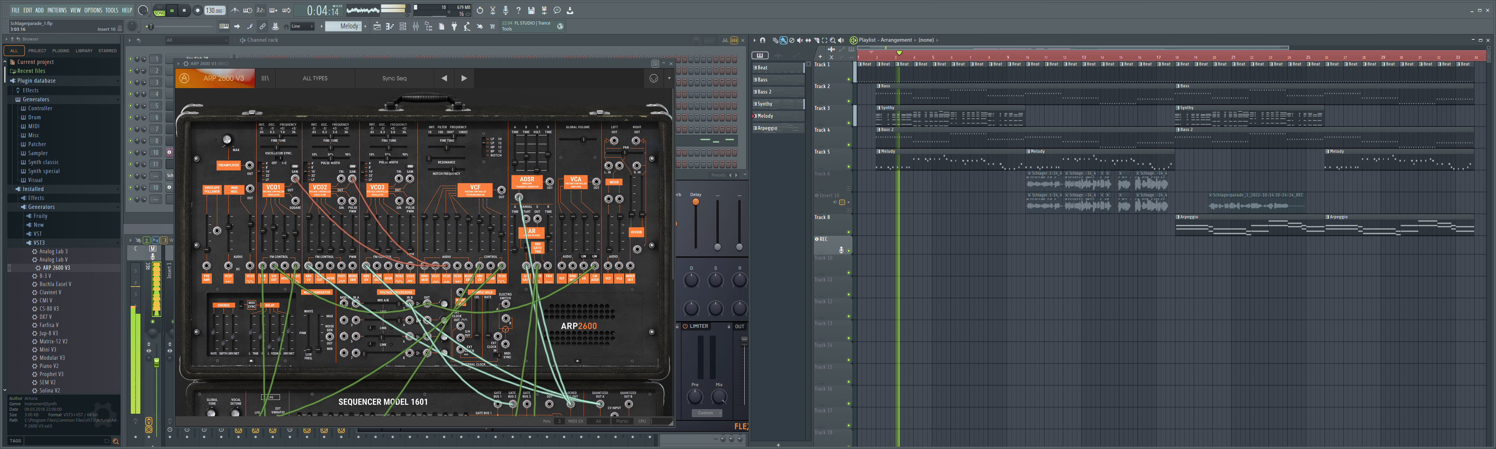The width and height of the screenshot is (1496, 449).
Task: Click the one-click audio recording microphone icon
Action: 506,11
